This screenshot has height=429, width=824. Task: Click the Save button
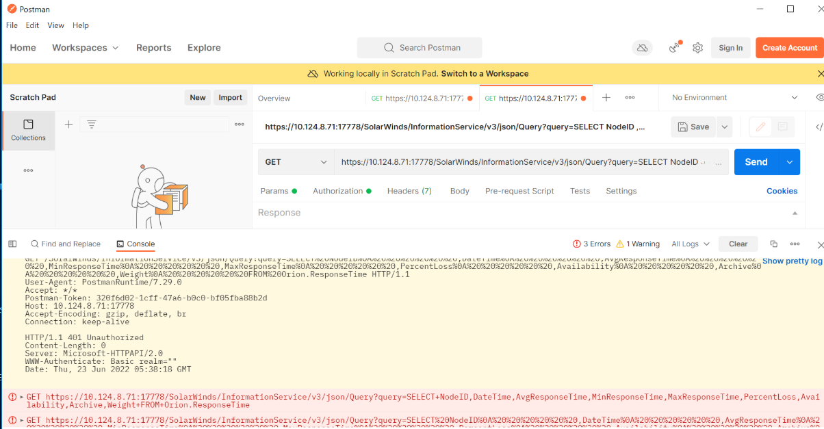pos(693,127)
